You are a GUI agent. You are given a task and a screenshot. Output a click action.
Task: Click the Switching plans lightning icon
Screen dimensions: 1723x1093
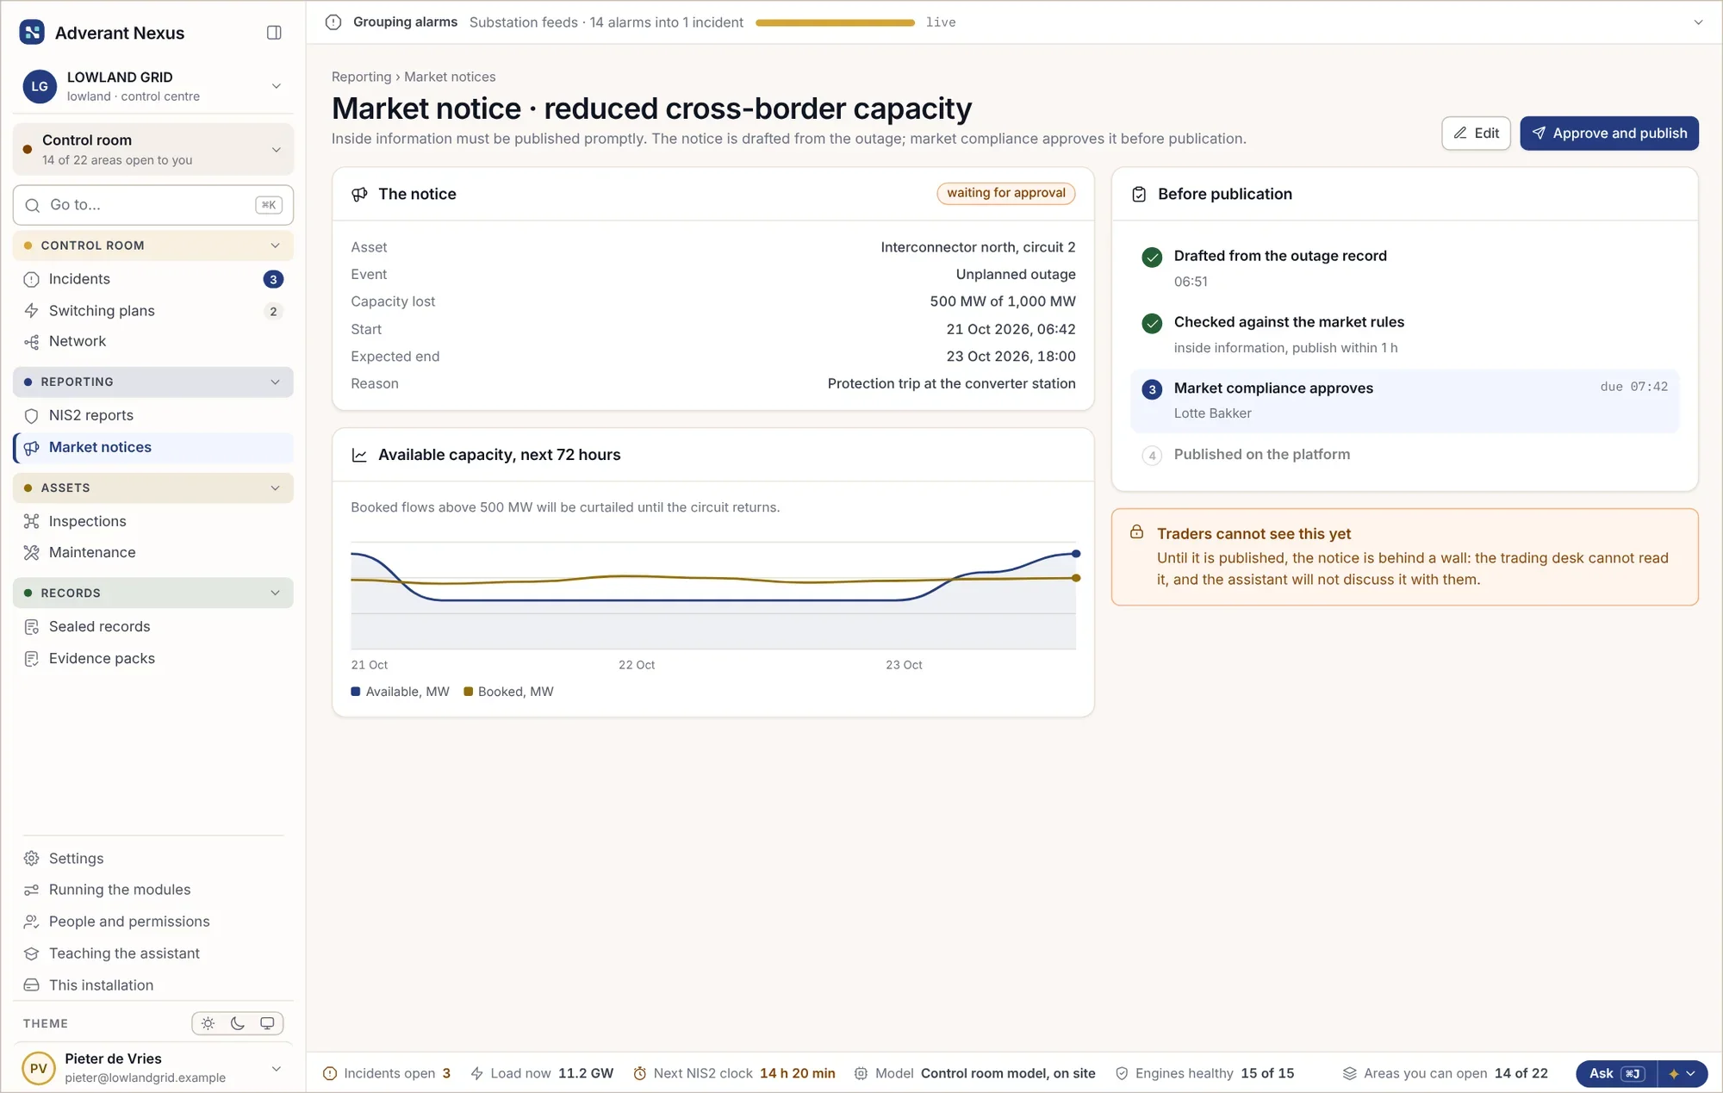[32, 311]
